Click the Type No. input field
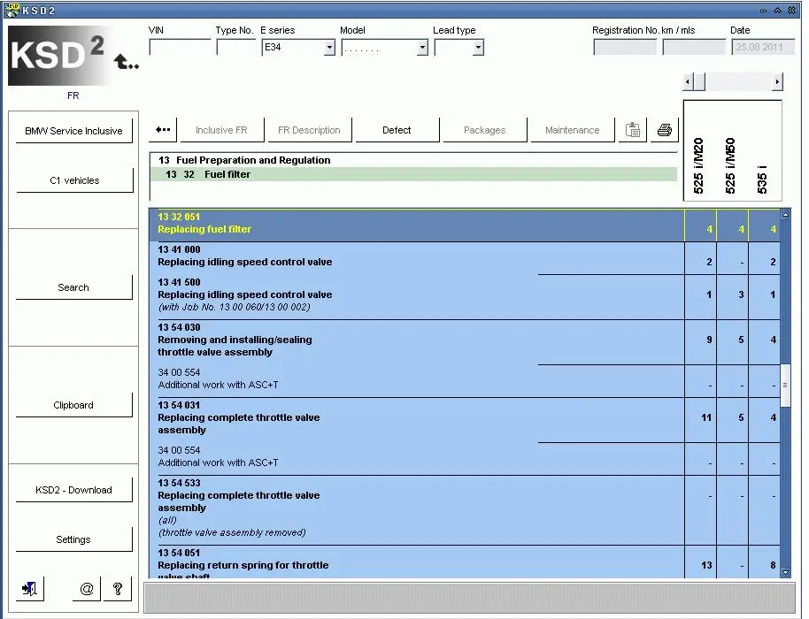The height and width of the screenshot is (619, 809). [236, 48]
